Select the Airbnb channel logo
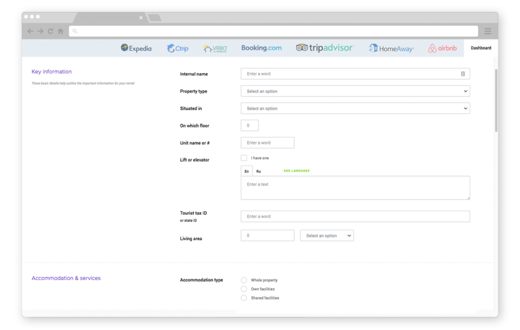Viewport: 520px width, 330px height. click(x=443, y=48)
